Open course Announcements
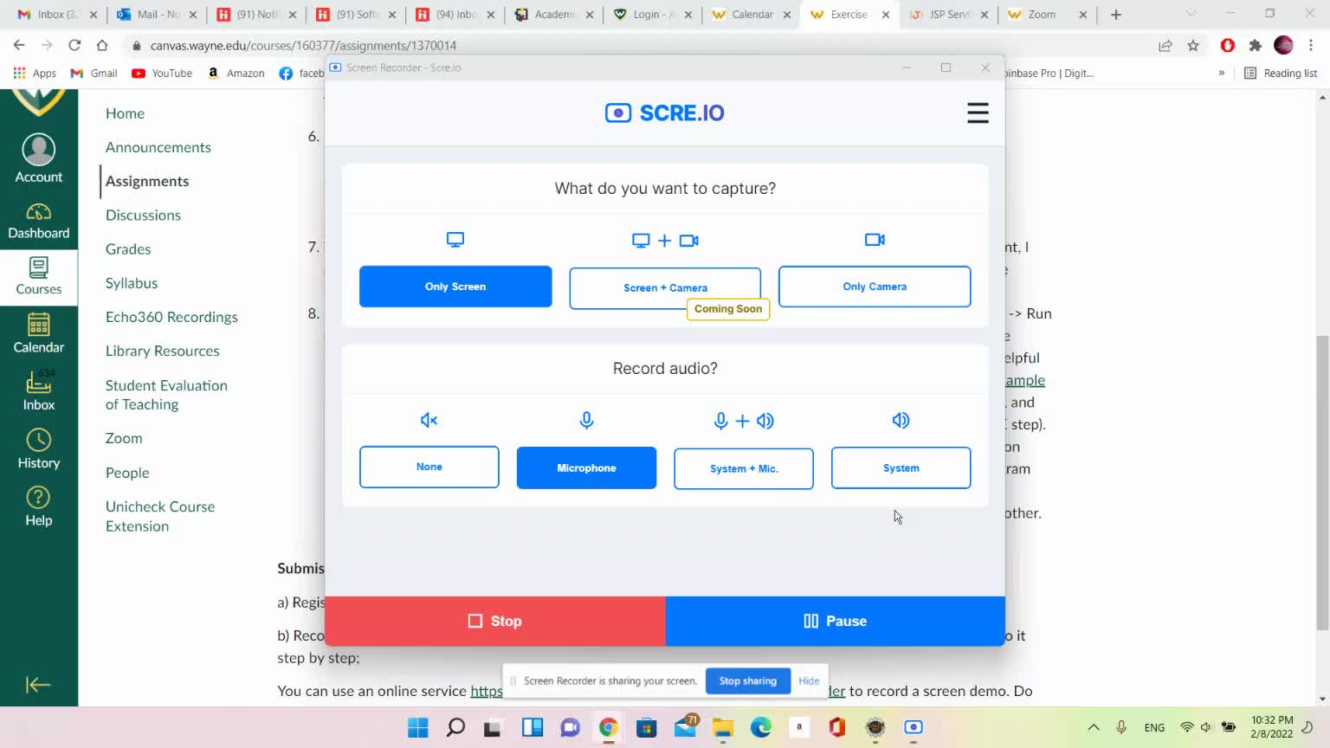The image size is (1330, 748). 158,147
